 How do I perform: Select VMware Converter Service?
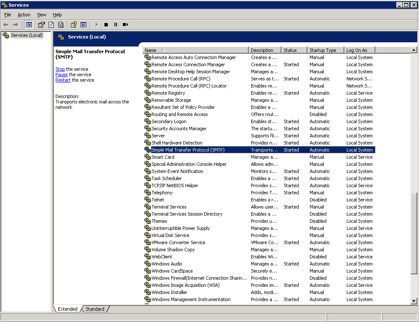click(178, 242)
